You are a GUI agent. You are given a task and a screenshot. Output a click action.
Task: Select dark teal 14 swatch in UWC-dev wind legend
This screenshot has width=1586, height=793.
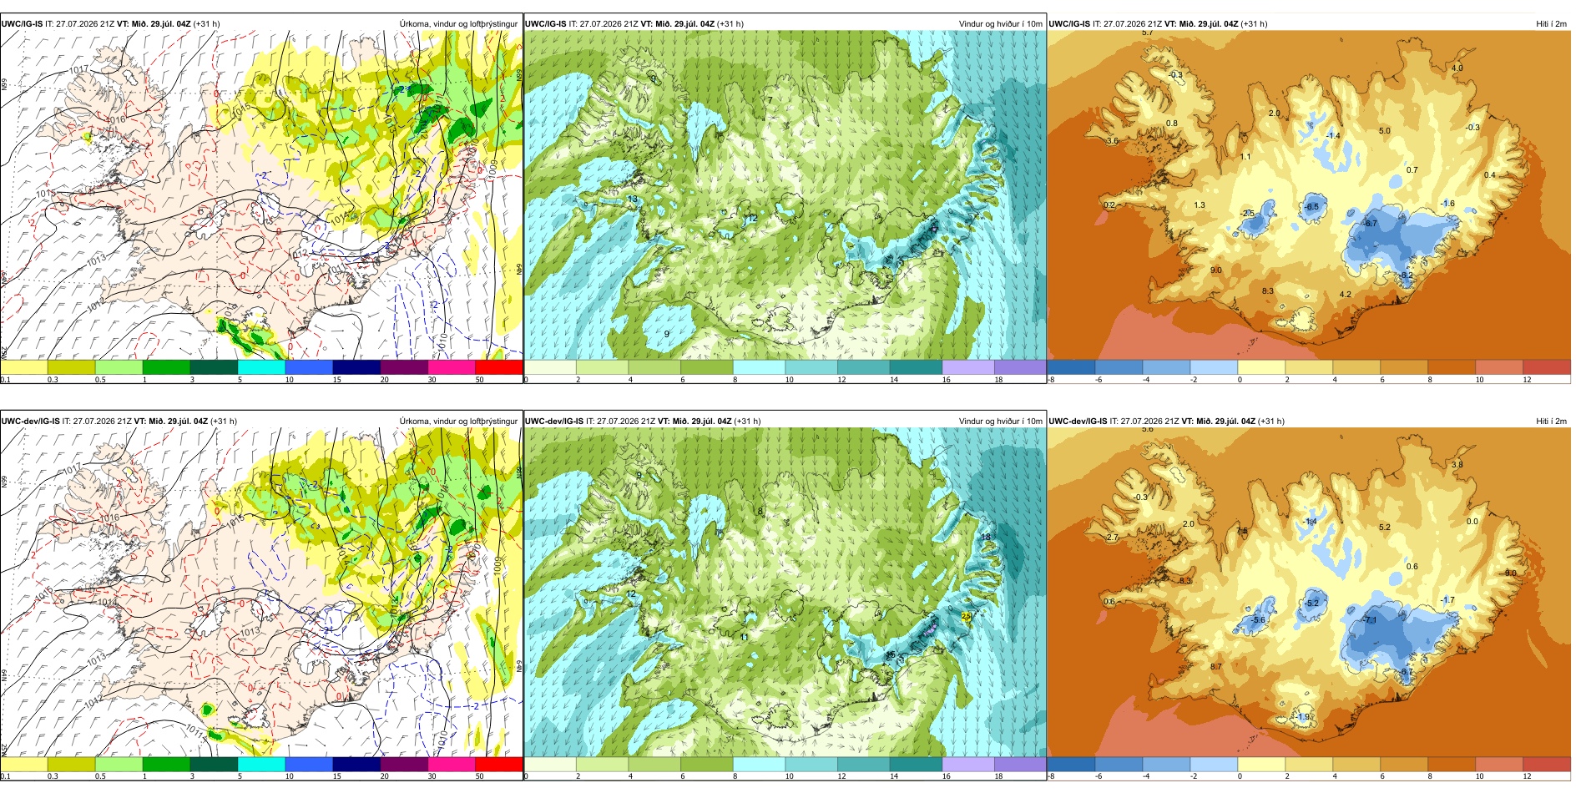[x=916, y=763]
